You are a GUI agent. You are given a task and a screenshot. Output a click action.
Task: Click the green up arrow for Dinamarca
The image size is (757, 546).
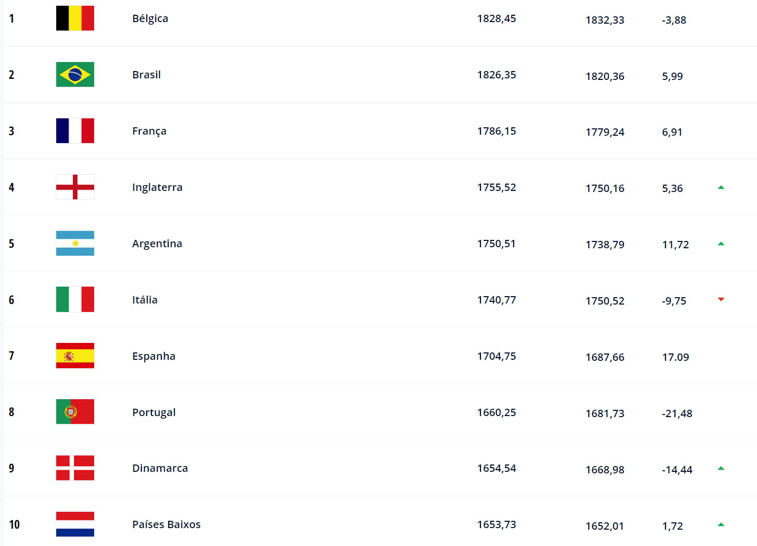[x=721, y=468]
